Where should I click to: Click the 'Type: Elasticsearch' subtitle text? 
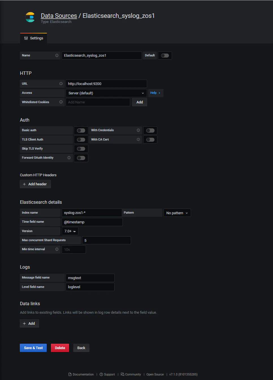pos(56,22)
